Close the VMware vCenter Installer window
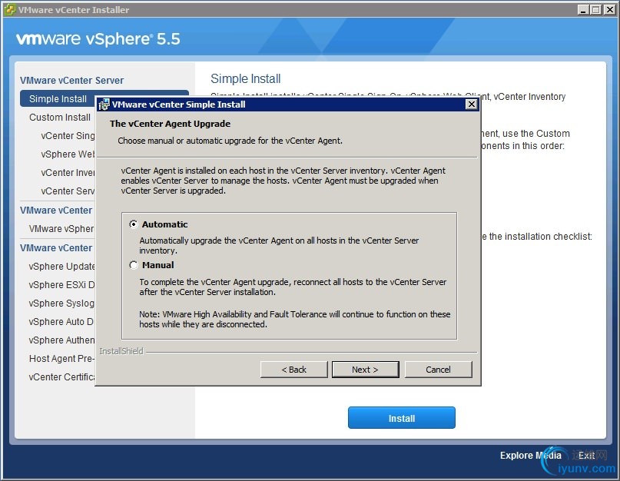This screenshot has width=620, height=481. pyautogui.click(x=609, y=9)
